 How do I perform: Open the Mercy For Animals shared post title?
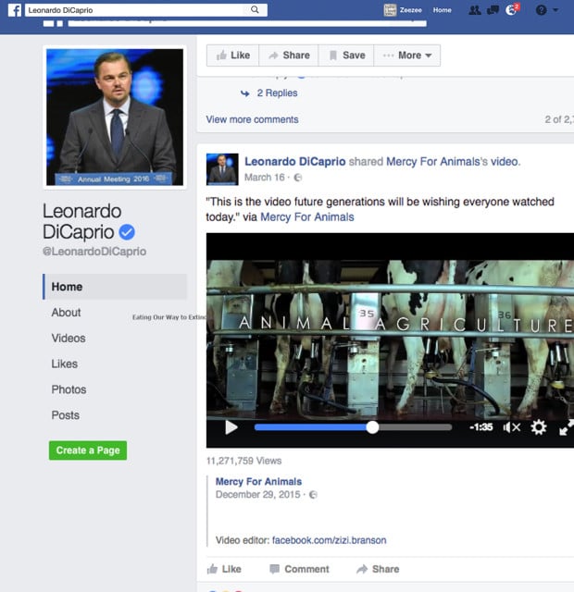coord(258,482)
